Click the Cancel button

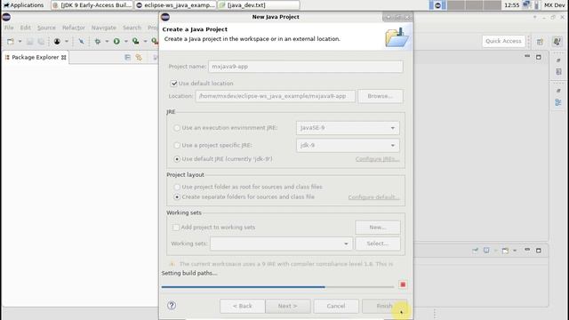(x=336, y=306)
